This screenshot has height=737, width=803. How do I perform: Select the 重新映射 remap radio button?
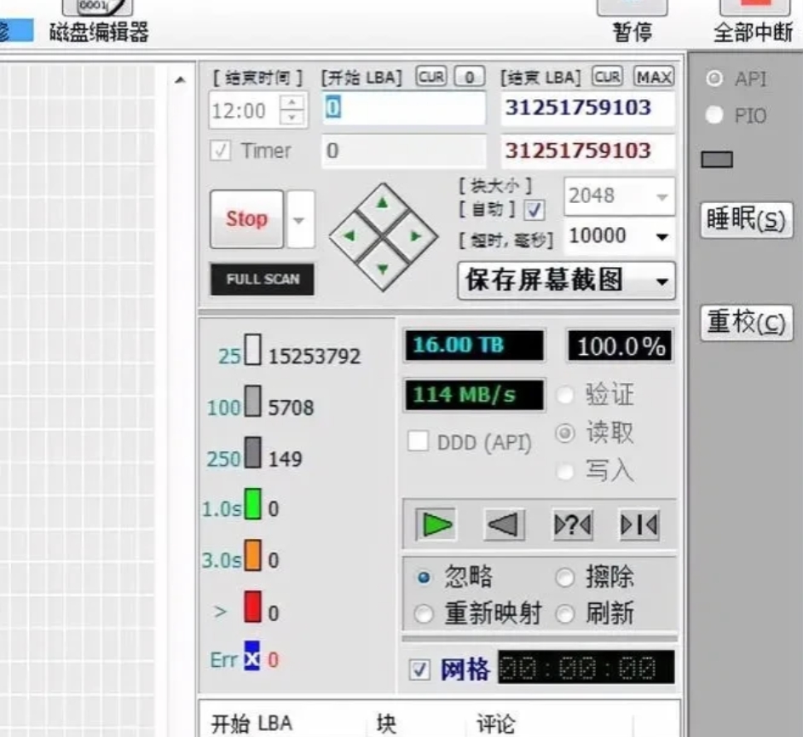424,614
